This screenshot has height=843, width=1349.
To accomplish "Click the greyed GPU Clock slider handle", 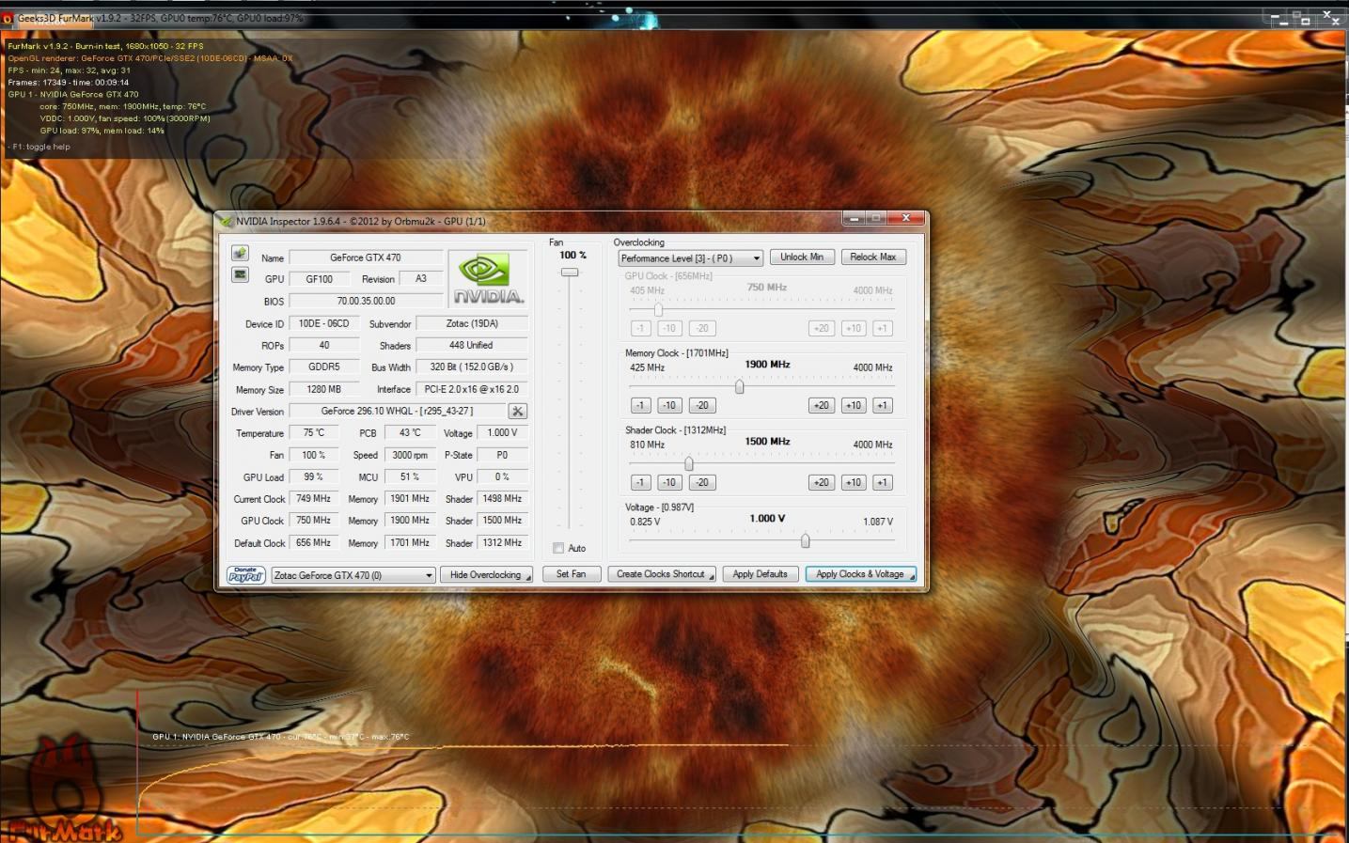I will coord(658,309).
